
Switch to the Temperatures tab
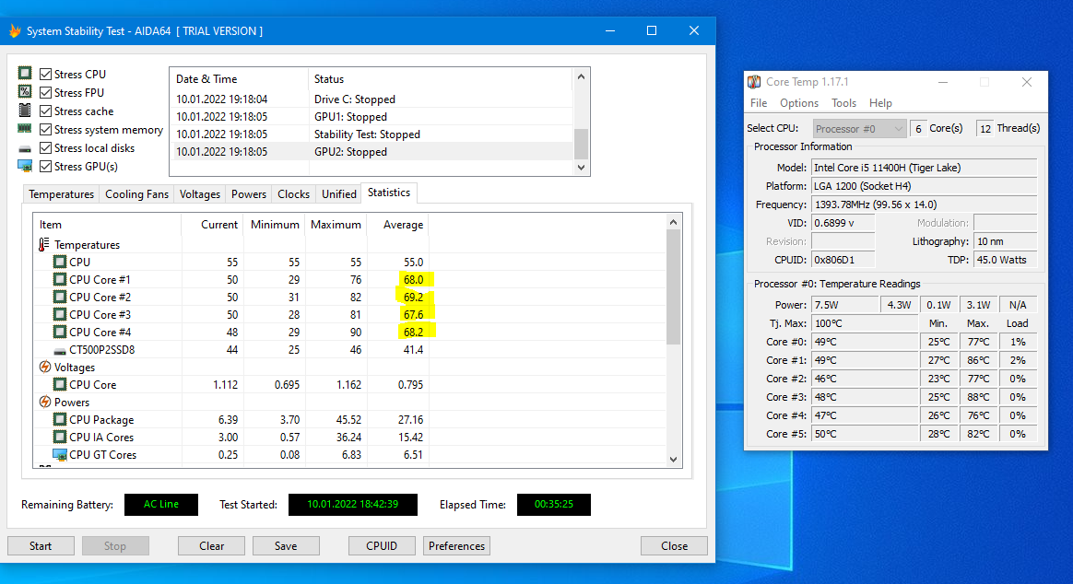pos(62,194)
